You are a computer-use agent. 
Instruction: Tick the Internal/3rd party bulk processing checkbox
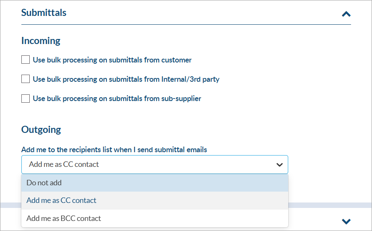click(26, 79)
